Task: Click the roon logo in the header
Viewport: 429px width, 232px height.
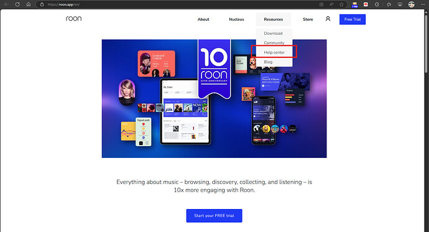Action: pyautogui.click(x=73, y=19)
